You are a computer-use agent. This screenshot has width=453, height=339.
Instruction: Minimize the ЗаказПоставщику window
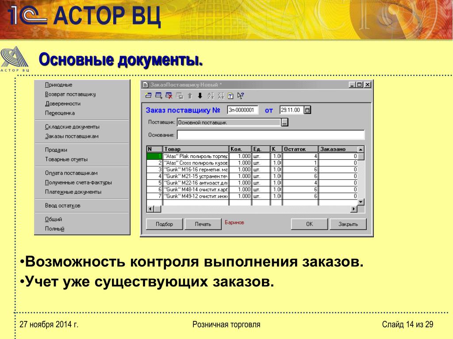click(x=352, y=85)
